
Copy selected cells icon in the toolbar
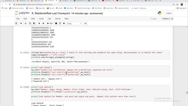(x=30, y=24)
